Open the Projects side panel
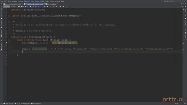The image size is (187, 105). (x=1, y=33)
